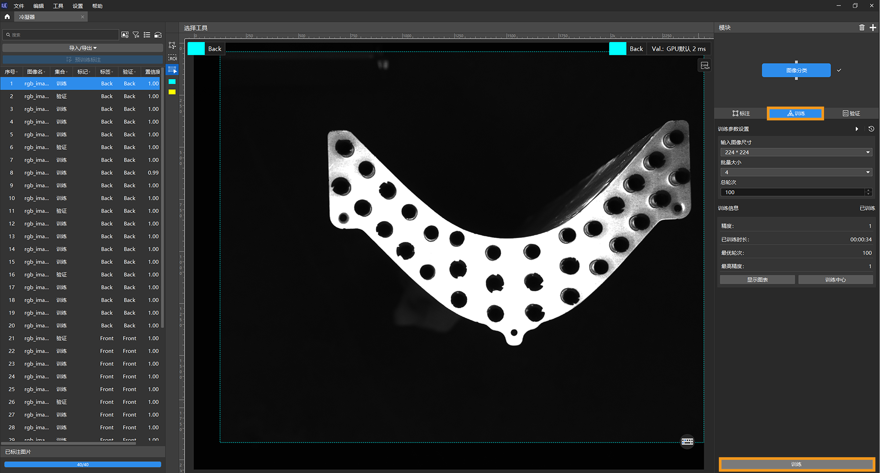Toggle the on-canvas keyboard shortcut icon
Screen dimensions: 880x473
687,441
